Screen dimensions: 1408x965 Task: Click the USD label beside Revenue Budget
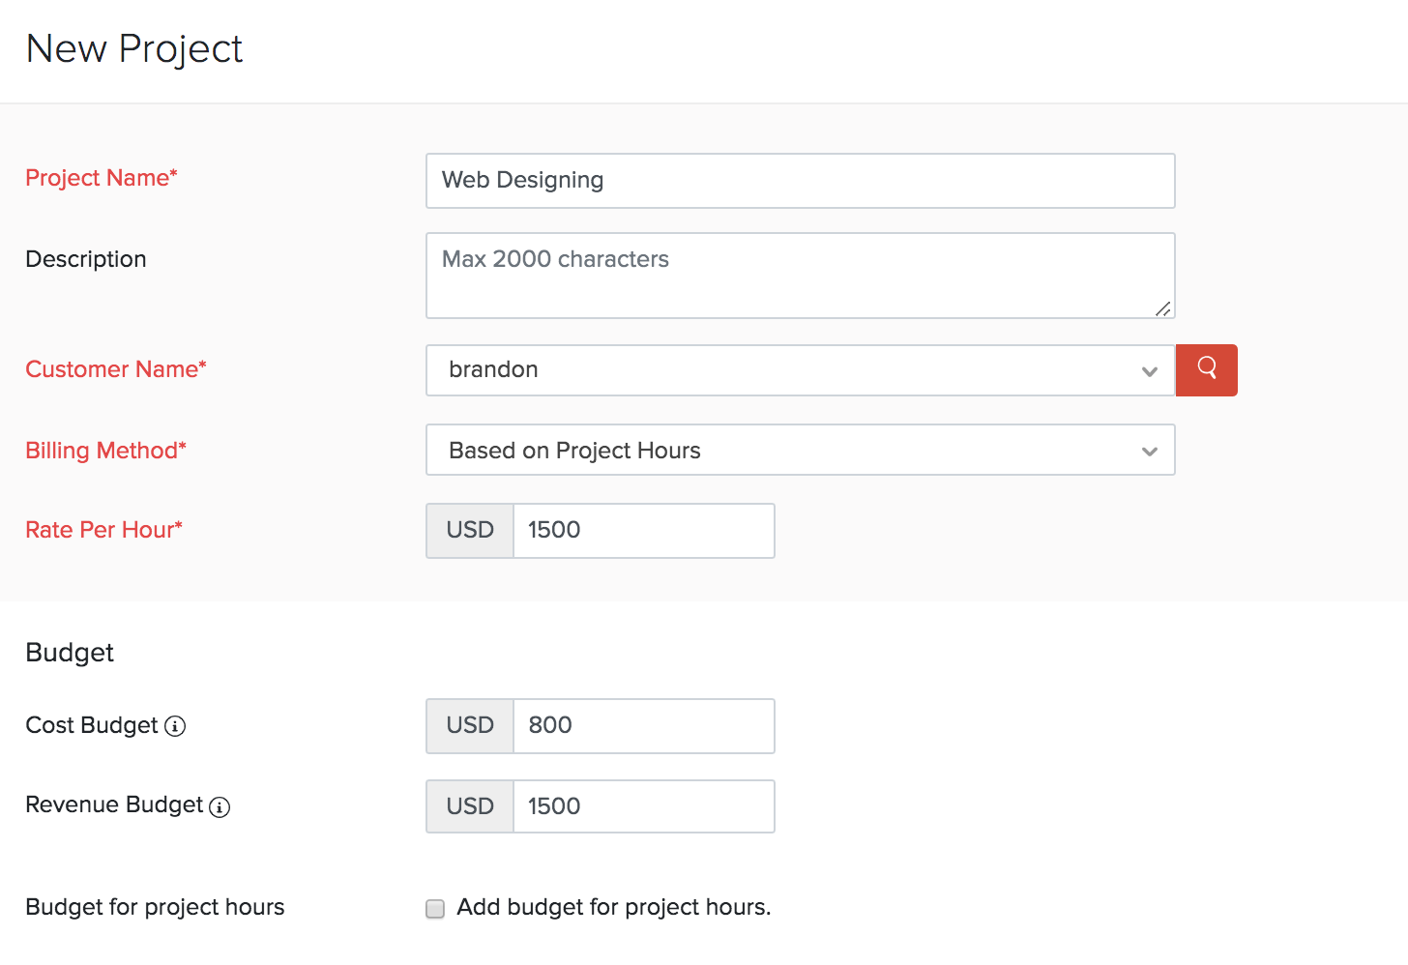[470, 806]
